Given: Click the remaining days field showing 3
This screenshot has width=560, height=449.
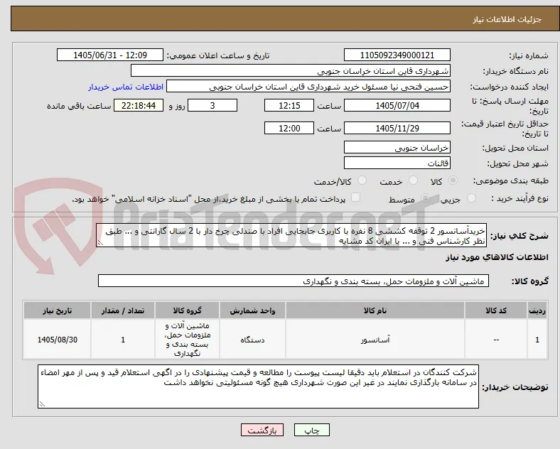Looking at the screenshot, I should (212, 106).
